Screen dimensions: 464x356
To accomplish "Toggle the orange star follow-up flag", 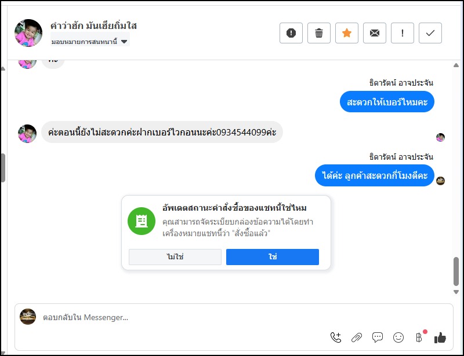I will 346,33.
